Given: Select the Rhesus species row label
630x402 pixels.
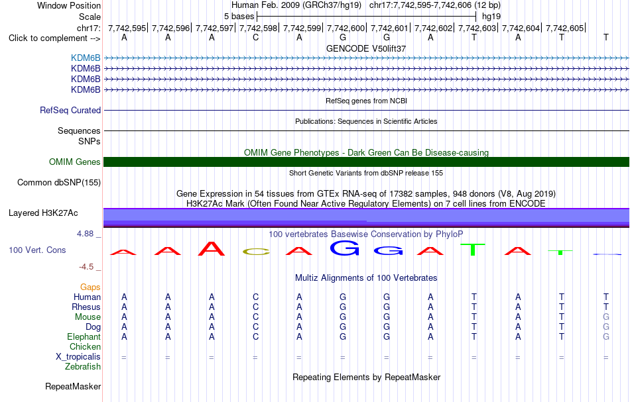Looking at the screenshot, I should pos(86,307).
